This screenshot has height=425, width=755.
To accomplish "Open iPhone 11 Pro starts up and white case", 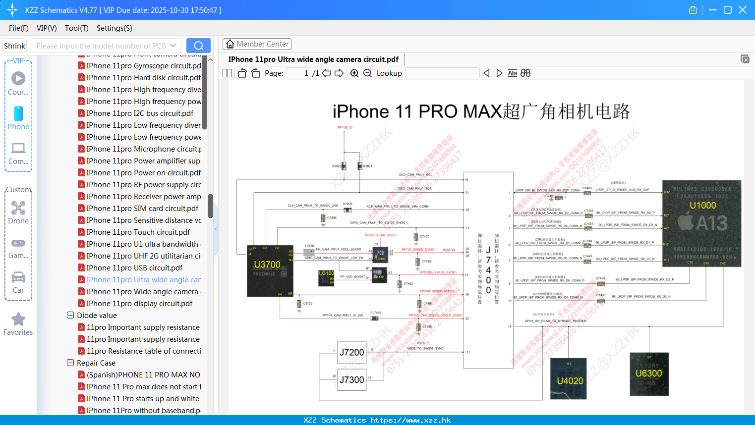I will pos(139,398).
